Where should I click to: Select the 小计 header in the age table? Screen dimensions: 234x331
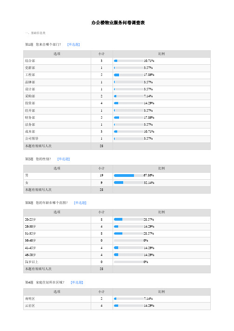(101, 212)
